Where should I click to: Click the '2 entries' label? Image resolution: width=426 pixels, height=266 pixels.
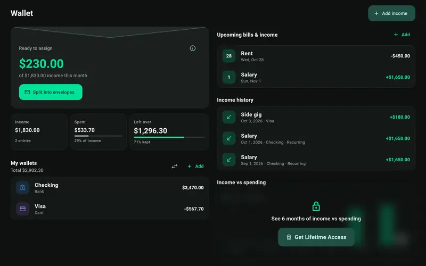pyautogui.click(x=23, y=140)
